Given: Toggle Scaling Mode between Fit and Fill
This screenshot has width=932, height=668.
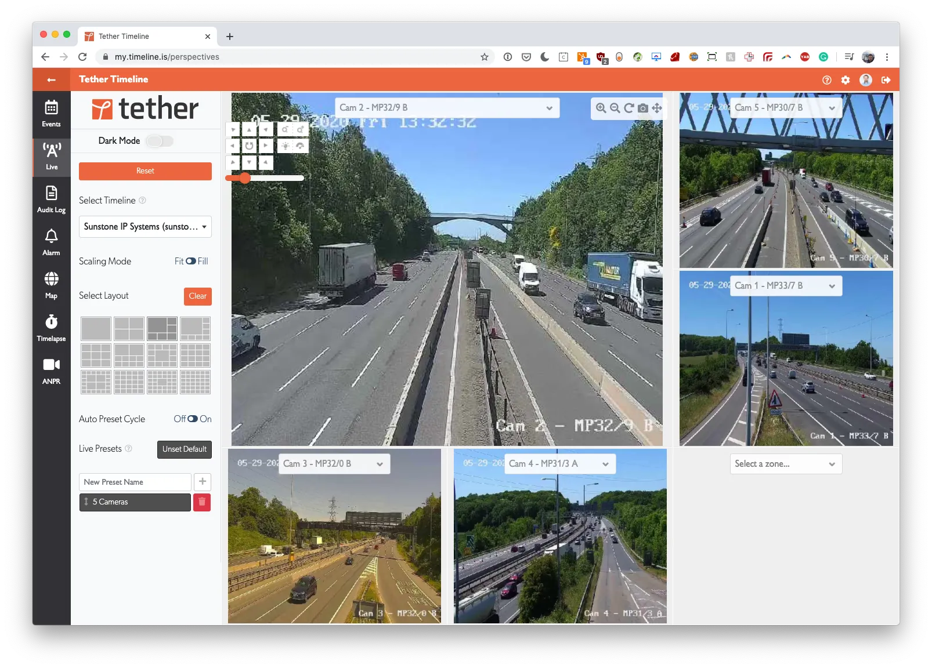Looking at the screenshot, I should click(191, 262).
